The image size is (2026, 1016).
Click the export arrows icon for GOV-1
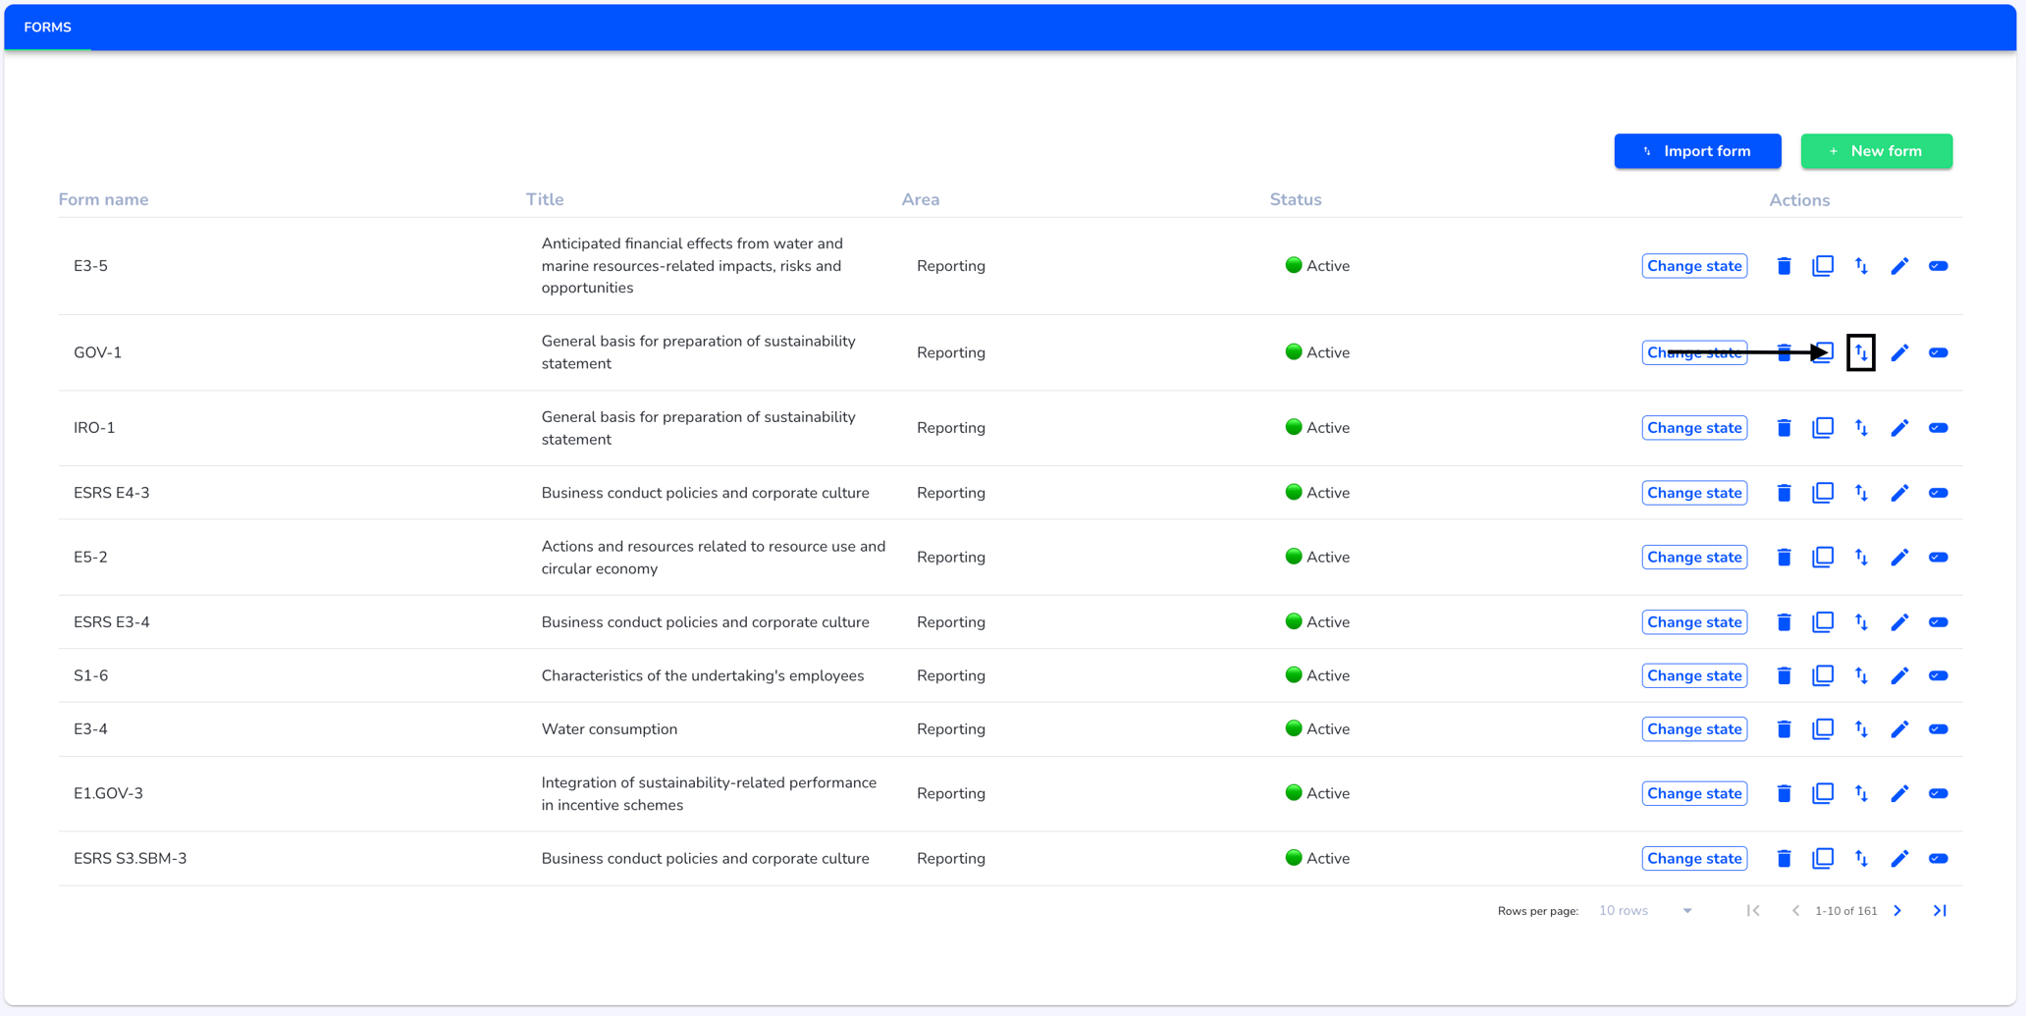[x=1861, y=352]
